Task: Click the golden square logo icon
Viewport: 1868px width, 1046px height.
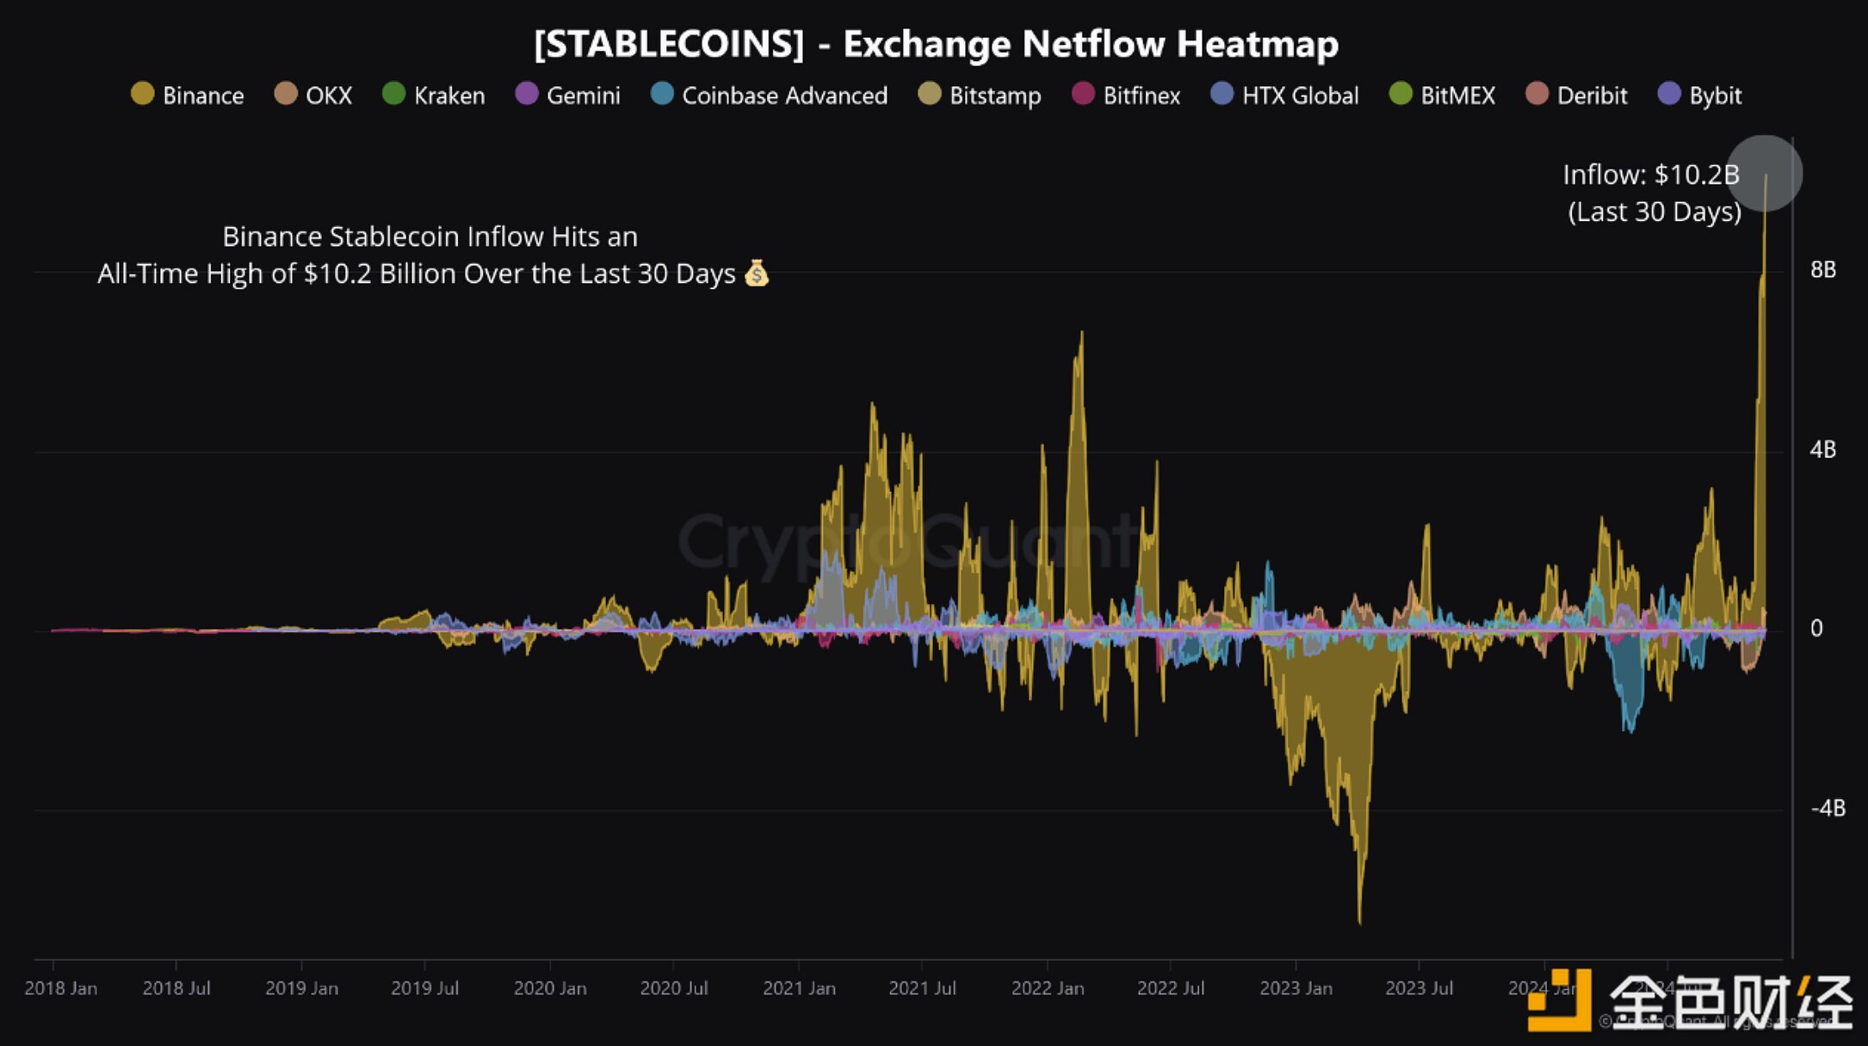Action: point(1559,1000)
